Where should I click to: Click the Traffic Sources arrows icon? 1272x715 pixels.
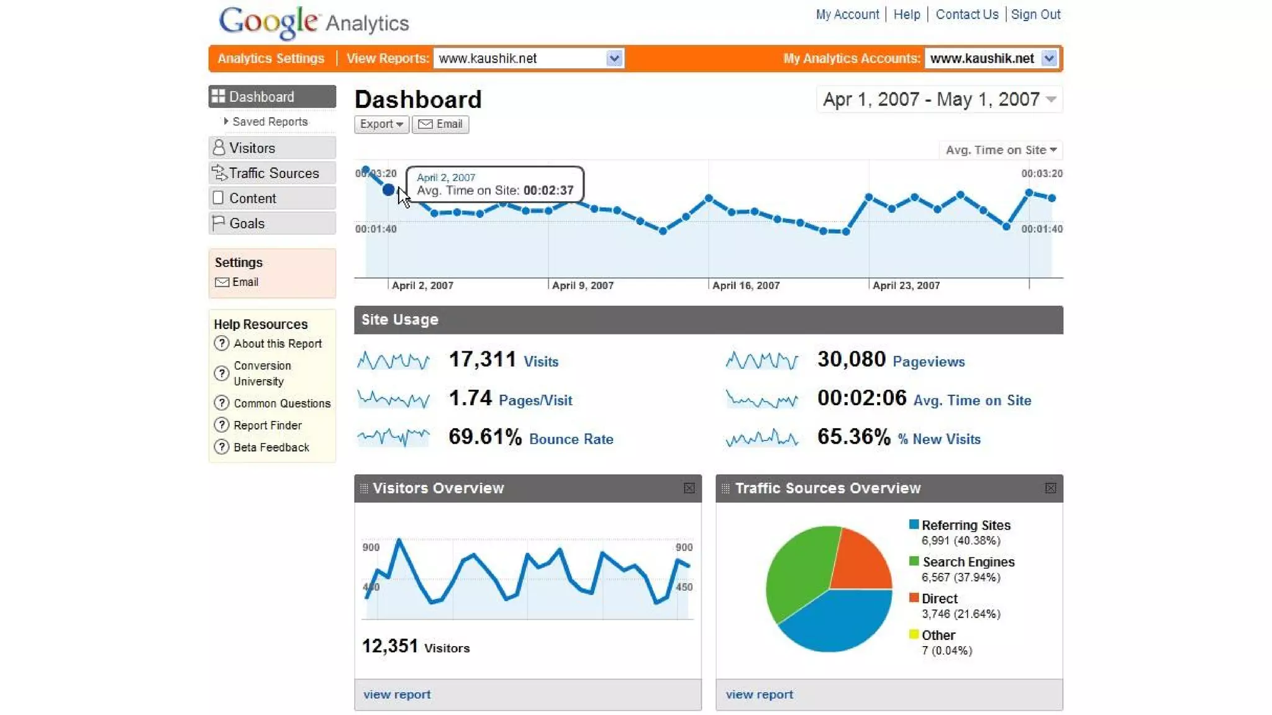219,173
